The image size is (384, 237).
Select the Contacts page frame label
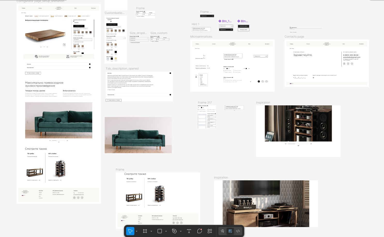(294, 37)
